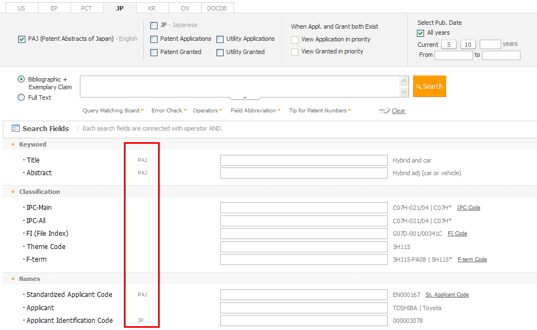Open the St. Applicant Code link
Screen dimensions: 537x330
(x=447, y=295)
